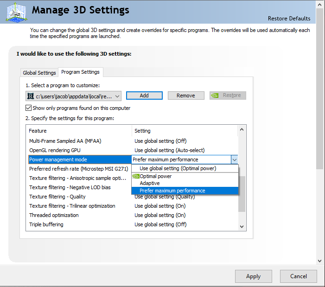Switch to the Global Settings tab

[x=39, y=73]
